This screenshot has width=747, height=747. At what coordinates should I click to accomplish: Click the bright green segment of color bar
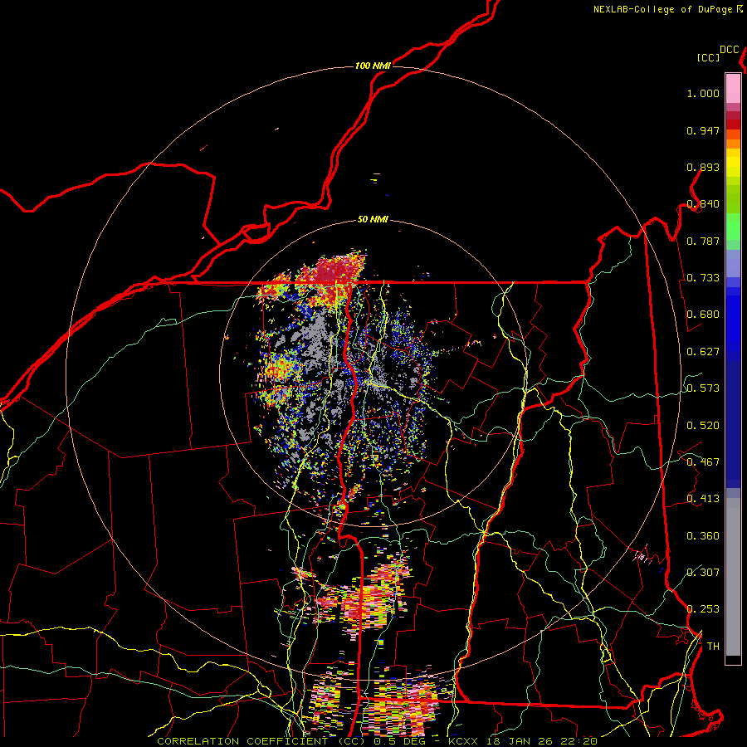click(x=733, y=227)
